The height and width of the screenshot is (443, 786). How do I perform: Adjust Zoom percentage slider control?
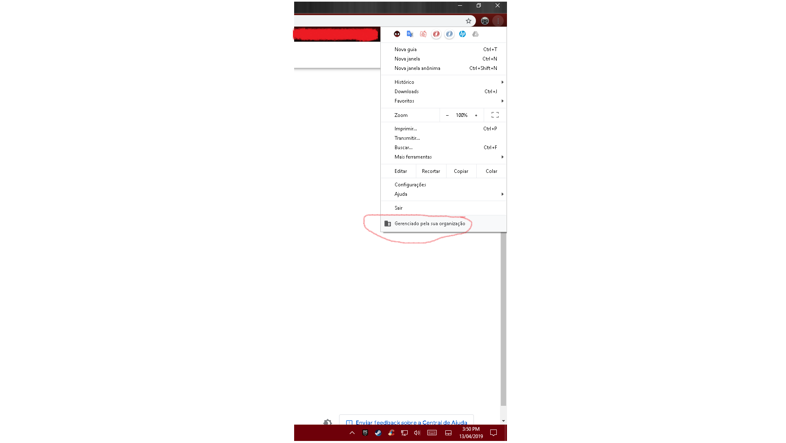pos(461,114)
